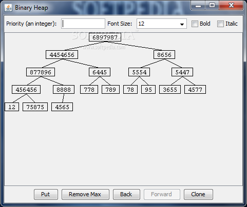This screenshot has height=207, width=247.
Task: Select heap node 6445
Action: click(x=100, y=72)
